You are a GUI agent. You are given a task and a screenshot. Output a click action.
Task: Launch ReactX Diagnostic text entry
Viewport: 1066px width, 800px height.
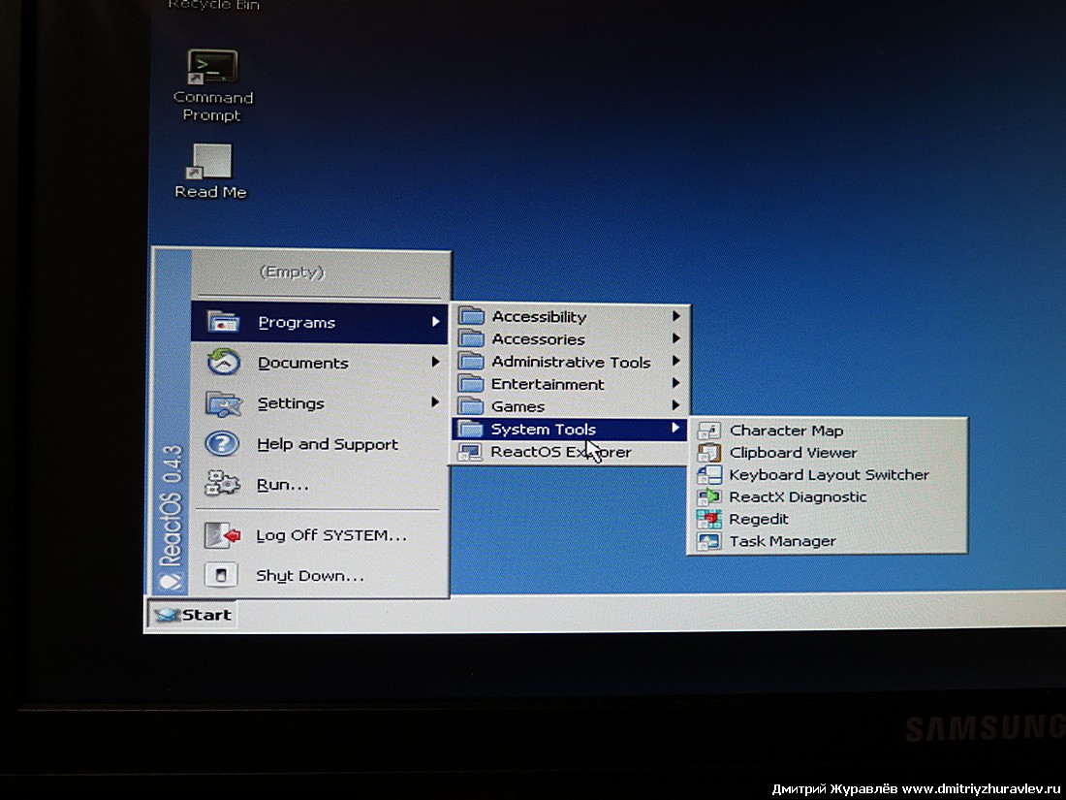pos(798,496)
